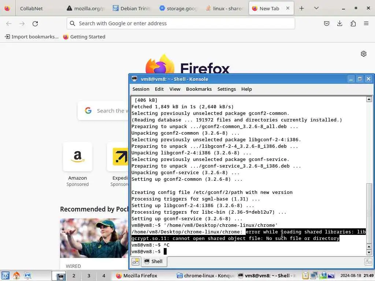Click the Google search box on new tab
The width and height of the screenshot is (375, 281).
coord(103,110)
